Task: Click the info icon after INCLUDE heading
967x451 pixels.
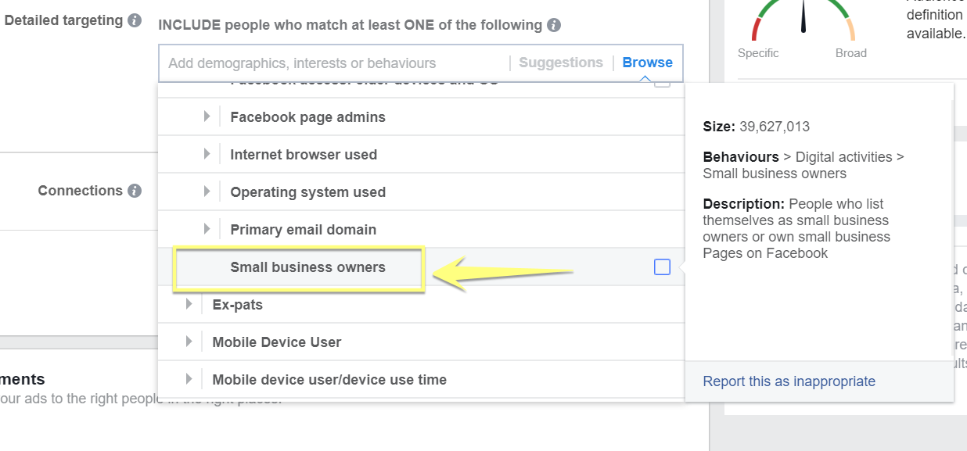Action: click(x=554, y=25)
